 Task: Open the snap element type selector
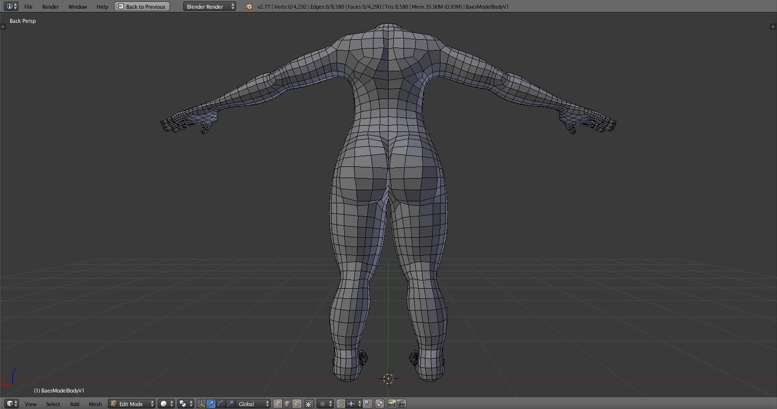(354, 404)
